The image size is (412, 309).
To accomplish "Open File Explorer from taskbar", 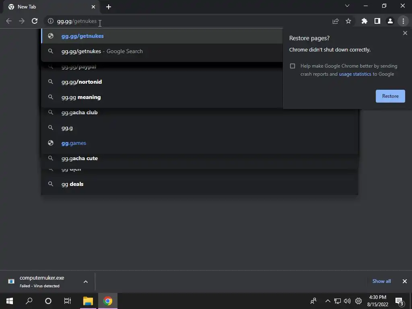I will (88, 301).
